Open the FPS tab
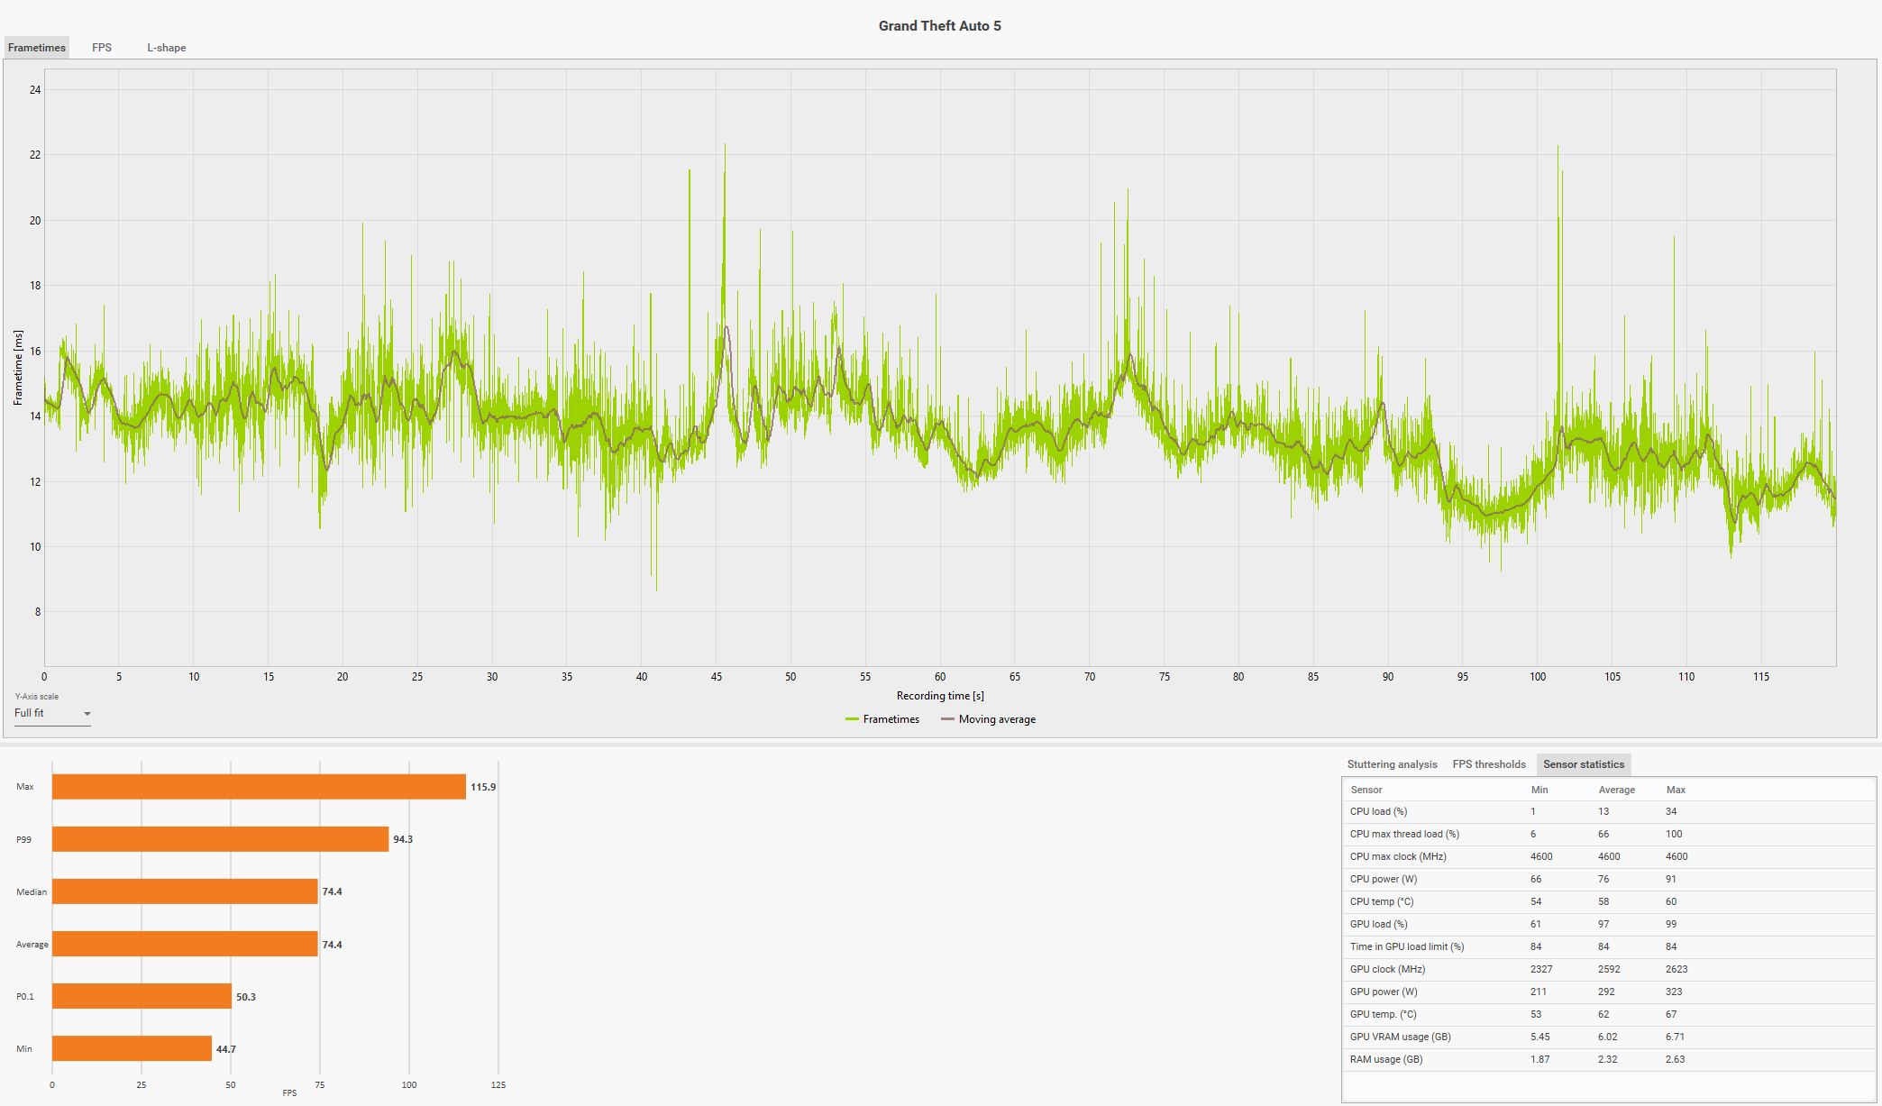 click(x=102, y=48)
